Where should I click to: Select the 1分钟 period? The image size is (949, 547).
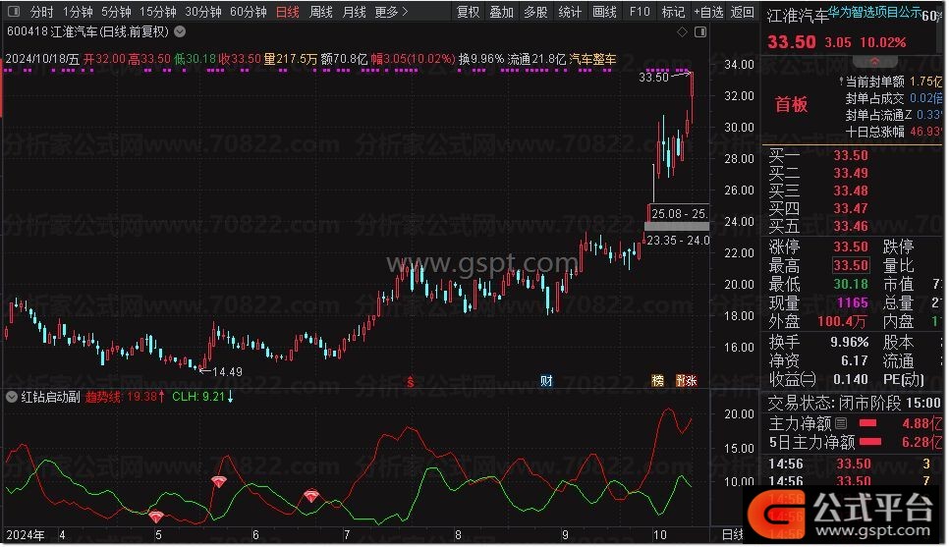(x=78, y=12)
